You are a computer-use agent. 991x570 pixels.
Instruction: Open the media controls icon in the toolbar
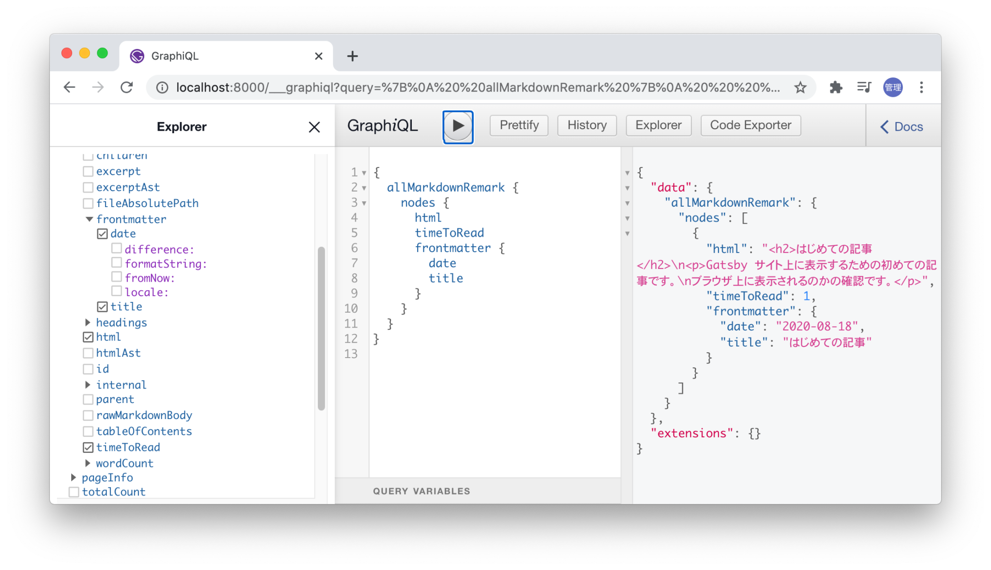point(864,88)
